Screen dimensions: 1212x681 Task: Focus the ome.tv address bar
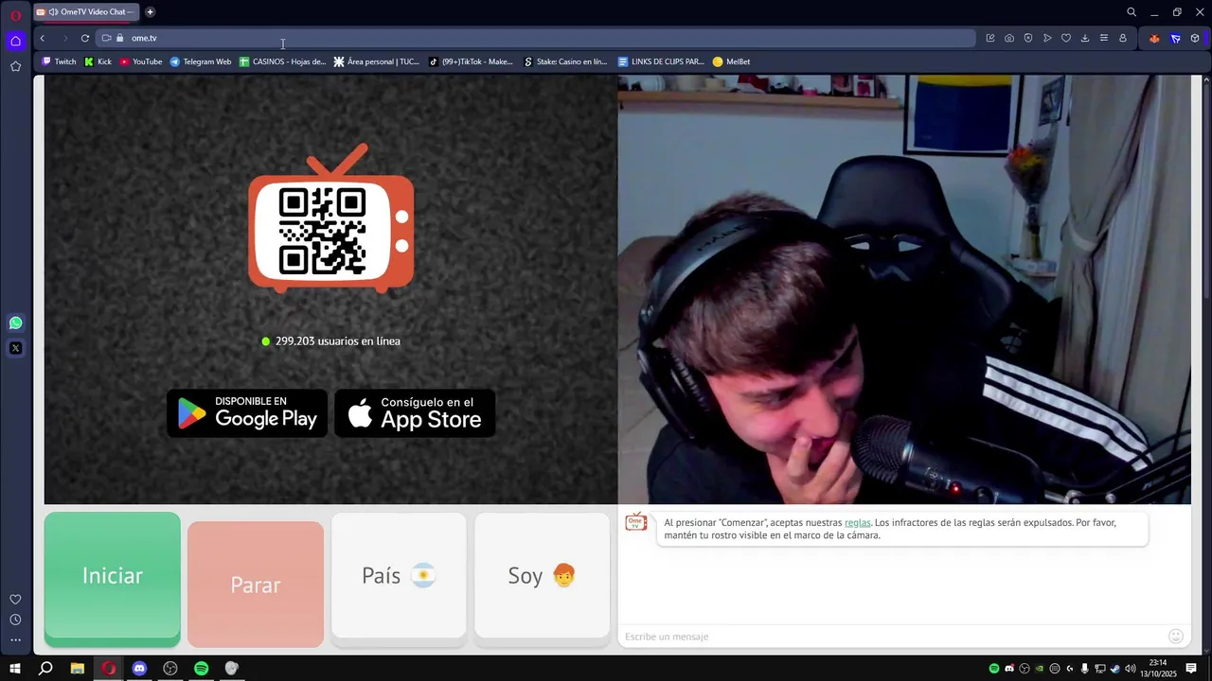coord(535,38)
